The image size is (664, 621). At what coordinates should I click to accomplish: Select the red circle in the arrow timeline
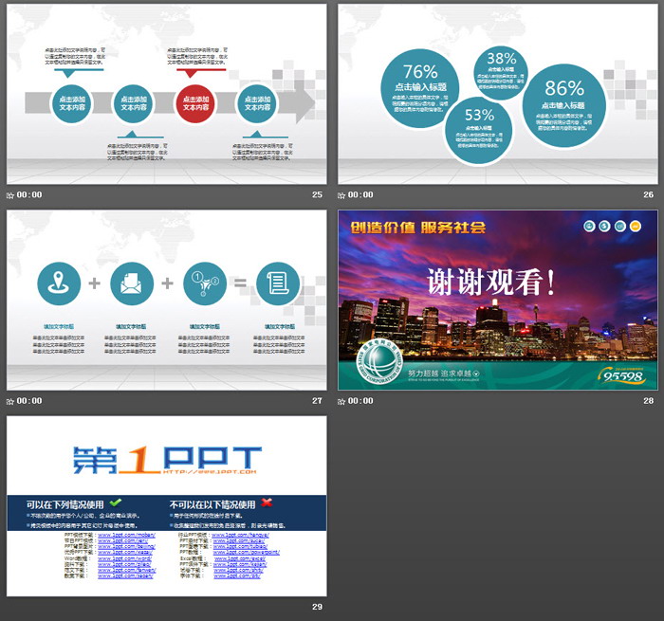click(x=194, y=103)
